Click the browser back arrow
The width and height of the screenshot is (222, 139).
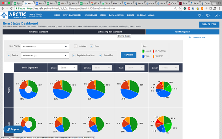pos(3,9)
